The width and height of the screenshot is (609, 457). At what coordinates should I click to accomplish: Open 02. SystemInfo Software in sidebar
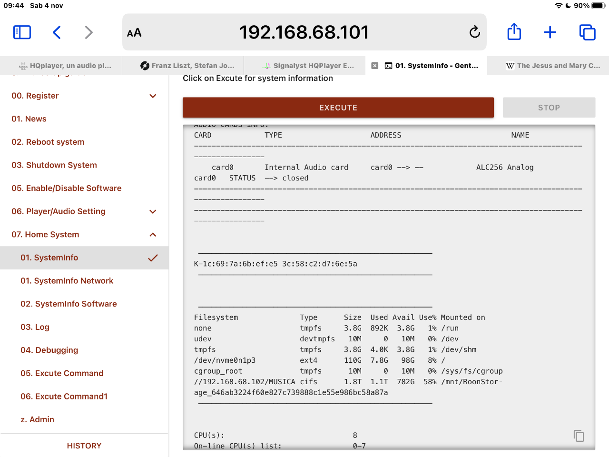[x=69, y=304]
